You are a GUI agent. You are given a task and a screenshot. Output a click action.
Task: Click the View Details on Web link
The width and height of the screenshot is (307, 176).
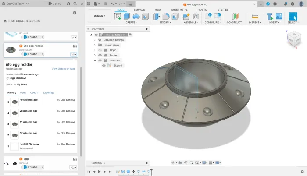click(x=63, y=69)
